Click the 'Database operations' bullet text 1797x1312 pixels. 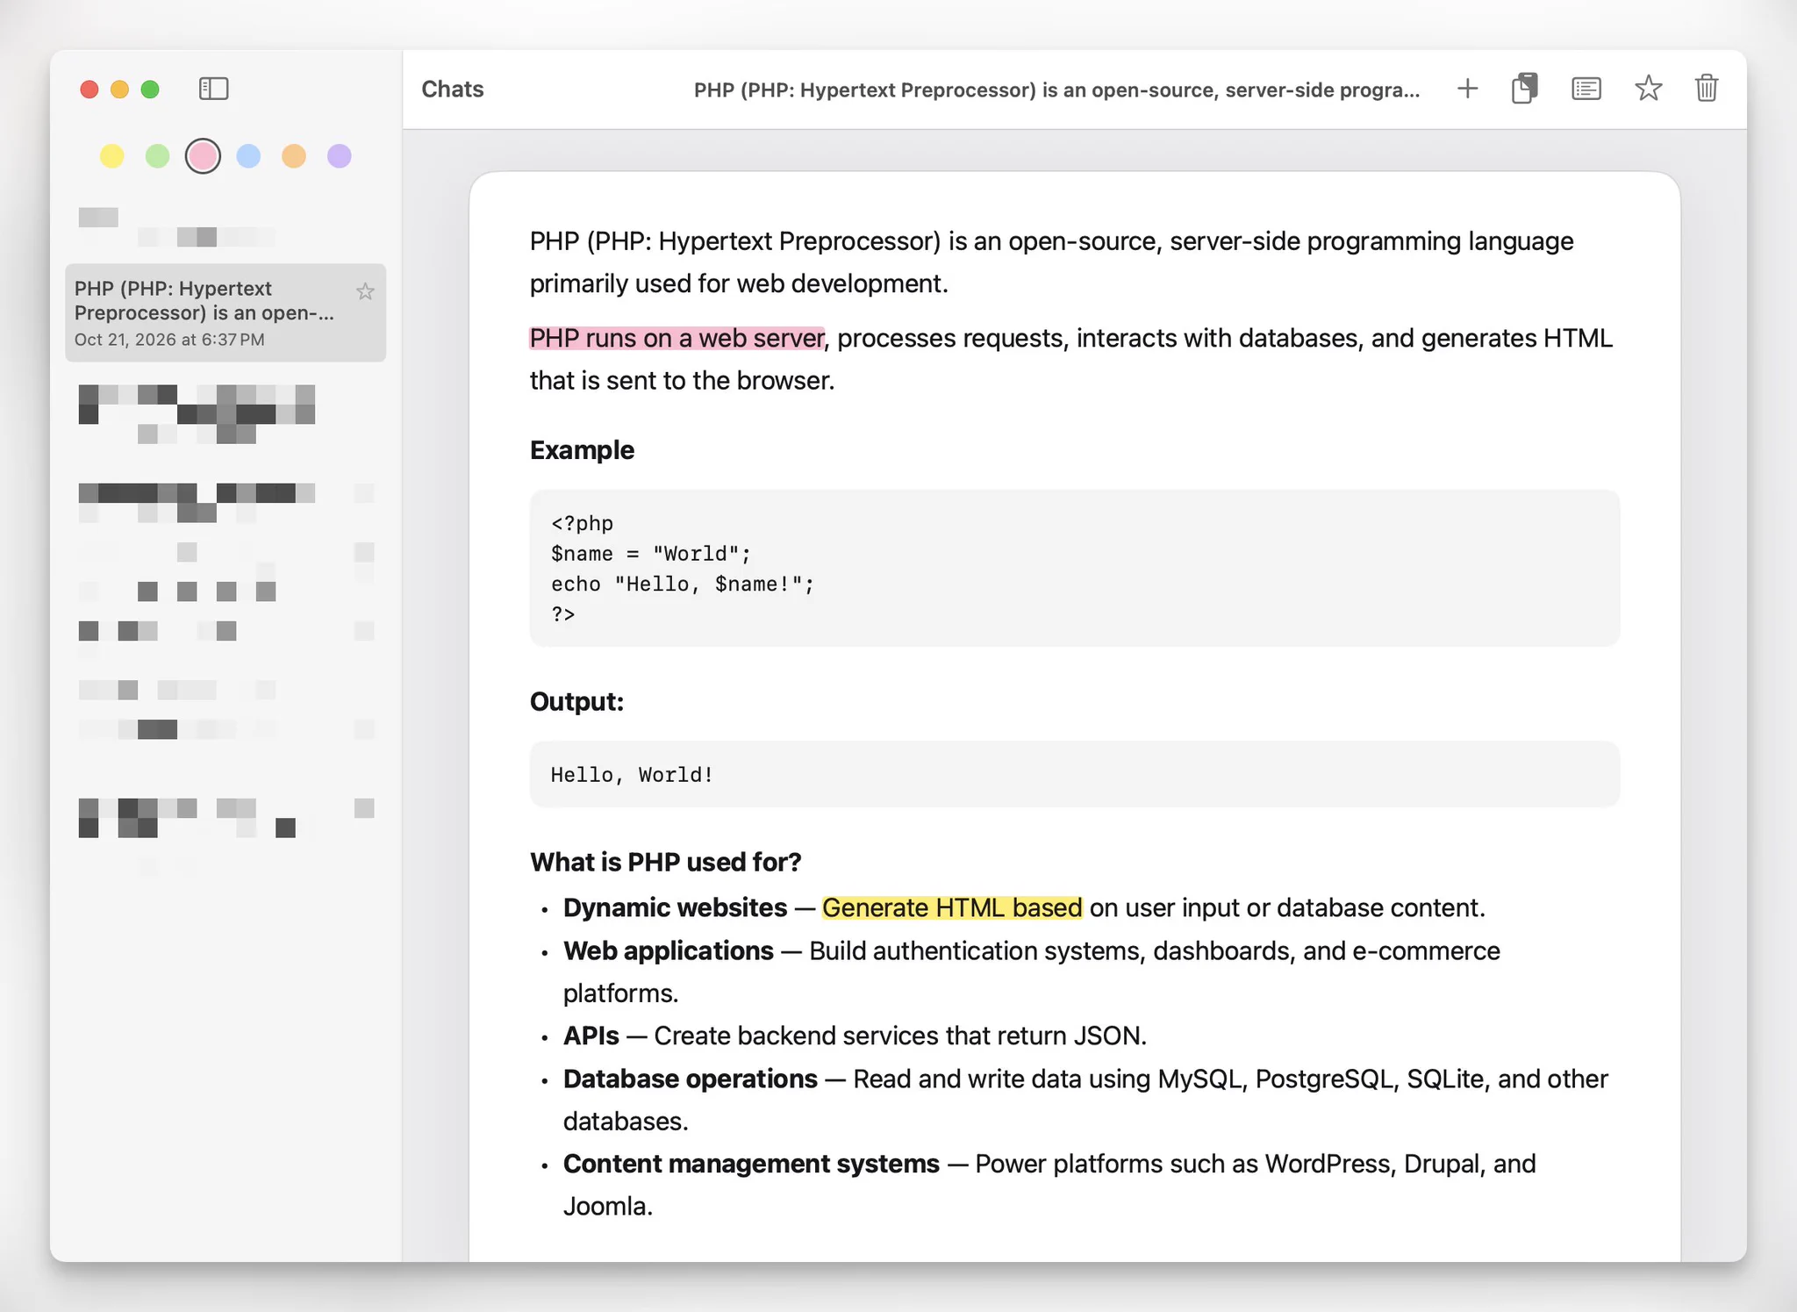pyautogui.click(x=690, y=1079)
